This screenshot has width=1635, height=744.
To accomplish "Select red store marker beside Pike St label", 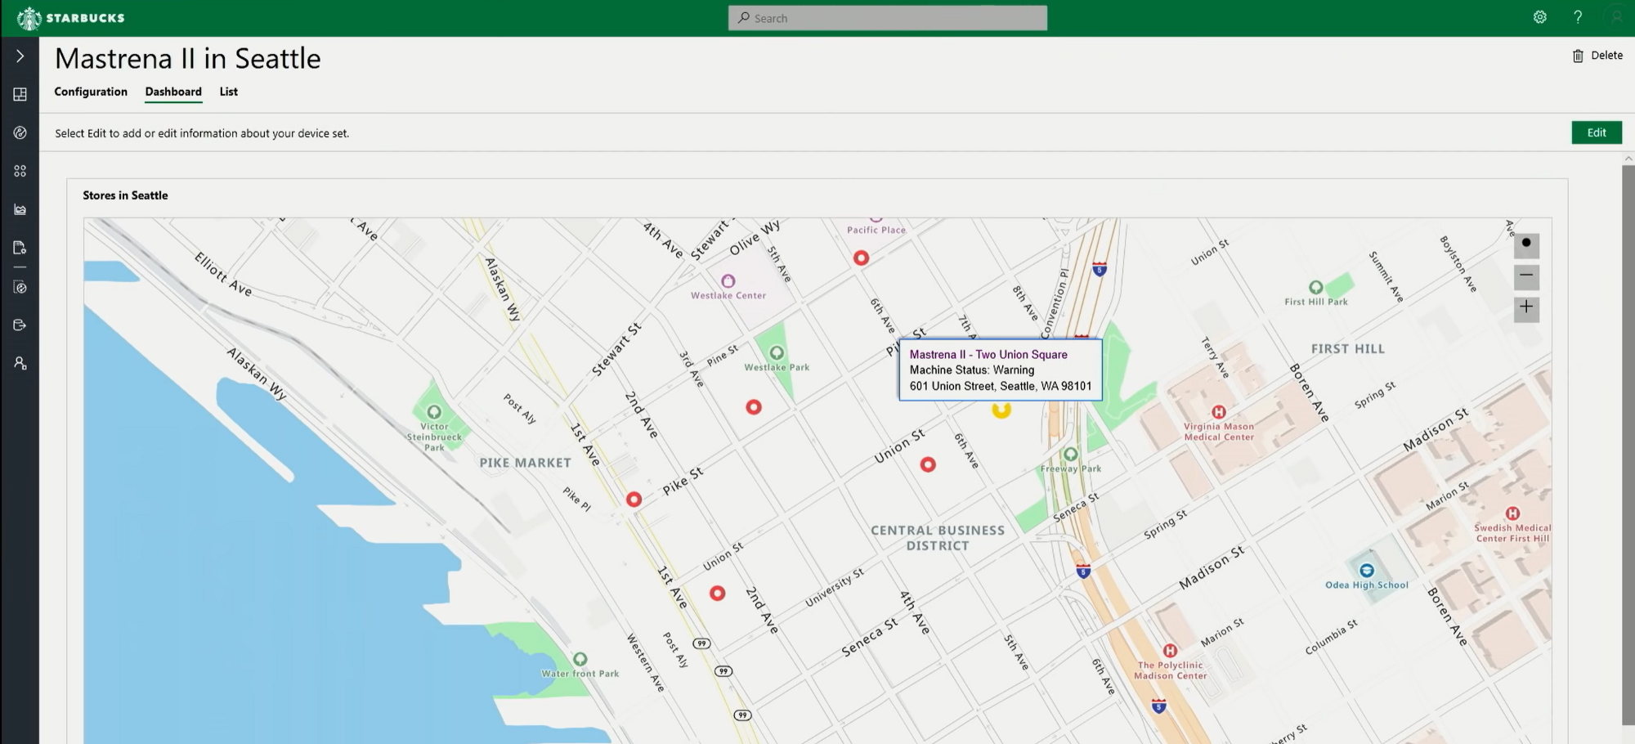I will 634,500.
